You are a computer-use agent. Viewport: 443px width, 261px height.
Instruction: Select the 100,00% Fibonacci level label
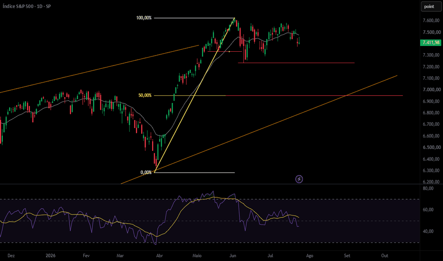(x=144, y=18)
